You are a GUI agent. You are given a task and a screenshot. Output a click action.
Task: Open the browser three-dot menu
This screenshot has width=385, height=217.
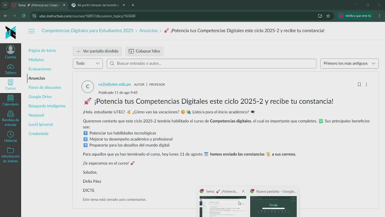pyautogui.click(x=379, y=16)
